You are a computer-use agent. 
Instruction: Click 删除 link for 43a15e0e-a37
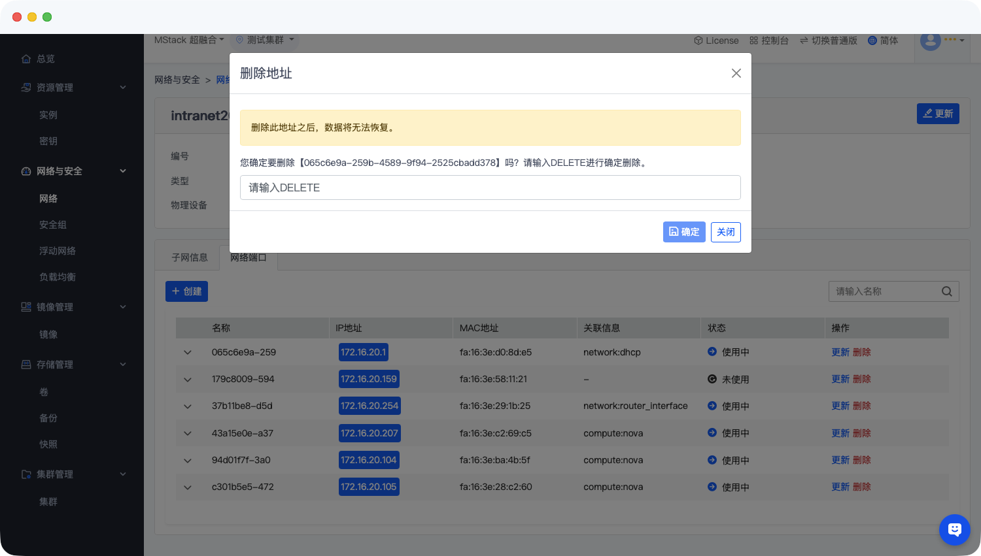click(861, 433)
